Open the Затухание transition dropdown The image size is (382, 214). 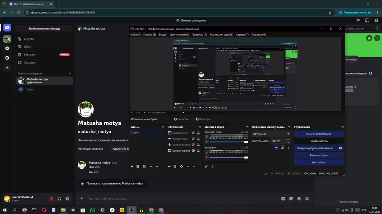271,134
